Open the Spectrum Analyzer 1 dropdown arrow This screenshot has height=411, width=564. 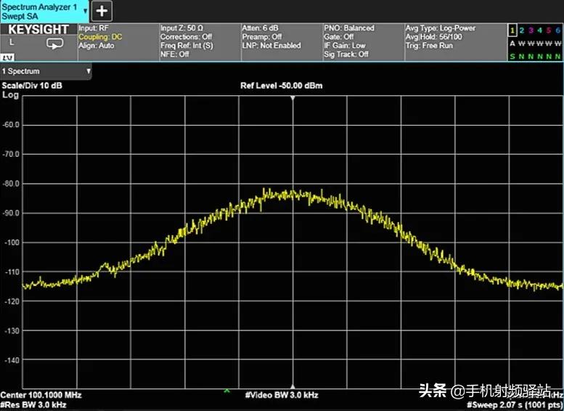tap(86, 11)
